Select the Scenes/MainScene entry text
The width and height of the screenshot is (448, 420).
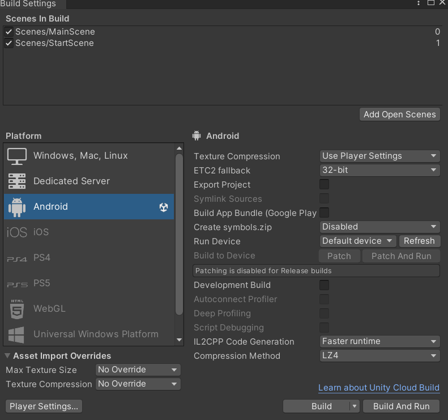click(x=55, y=32)
